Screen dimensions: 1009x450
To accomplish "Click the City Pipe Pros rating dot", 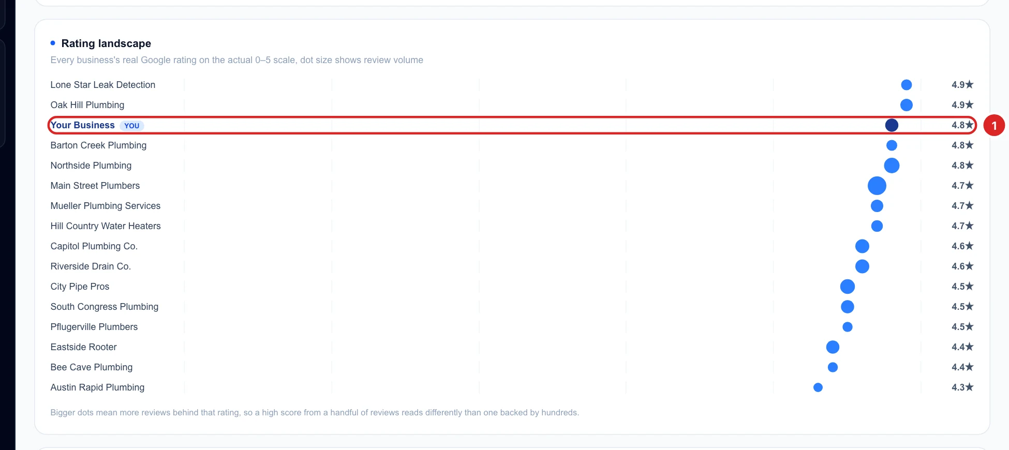I will [848, 287].
